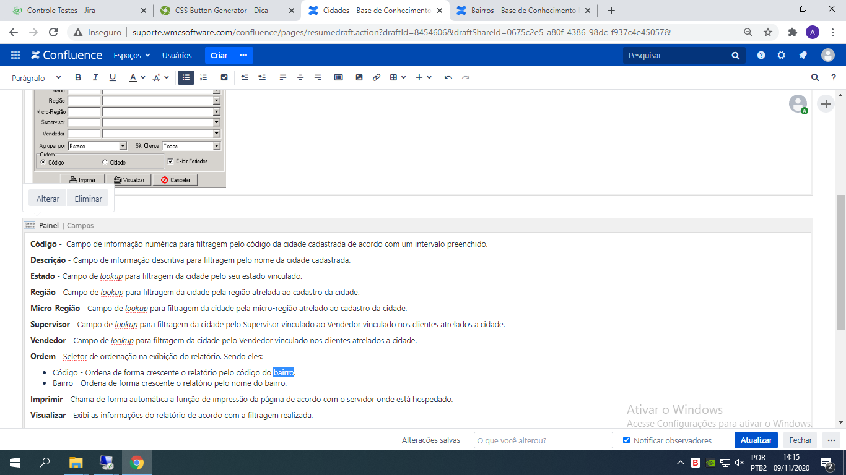Apply italic formatting
The height and width of the screenshot is (475, 846).
pyautogui.click(x=95, y=77)
